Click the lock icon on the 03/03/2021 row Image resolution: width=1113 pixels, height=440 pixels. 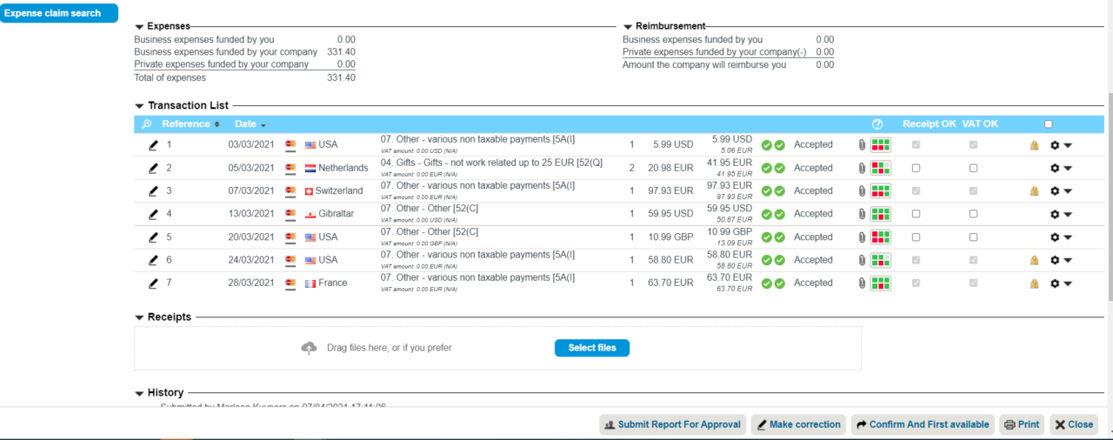click(1034, 145)
